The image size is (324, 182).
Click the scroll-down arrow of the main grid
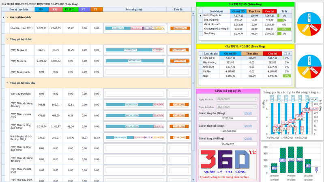193,180
